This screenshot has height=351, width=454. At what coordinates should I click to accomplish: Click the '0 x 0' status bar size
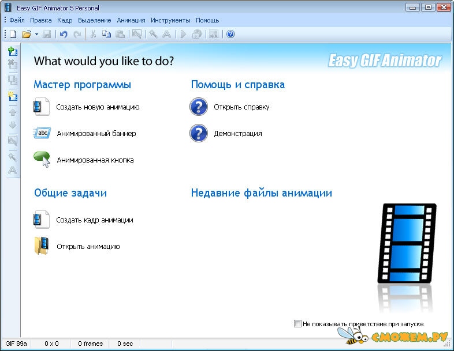(x=51, y=344)
